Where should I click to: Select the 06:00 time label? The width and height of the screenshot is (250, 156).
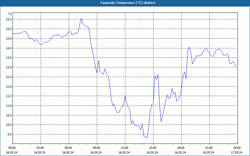[68, 148]
